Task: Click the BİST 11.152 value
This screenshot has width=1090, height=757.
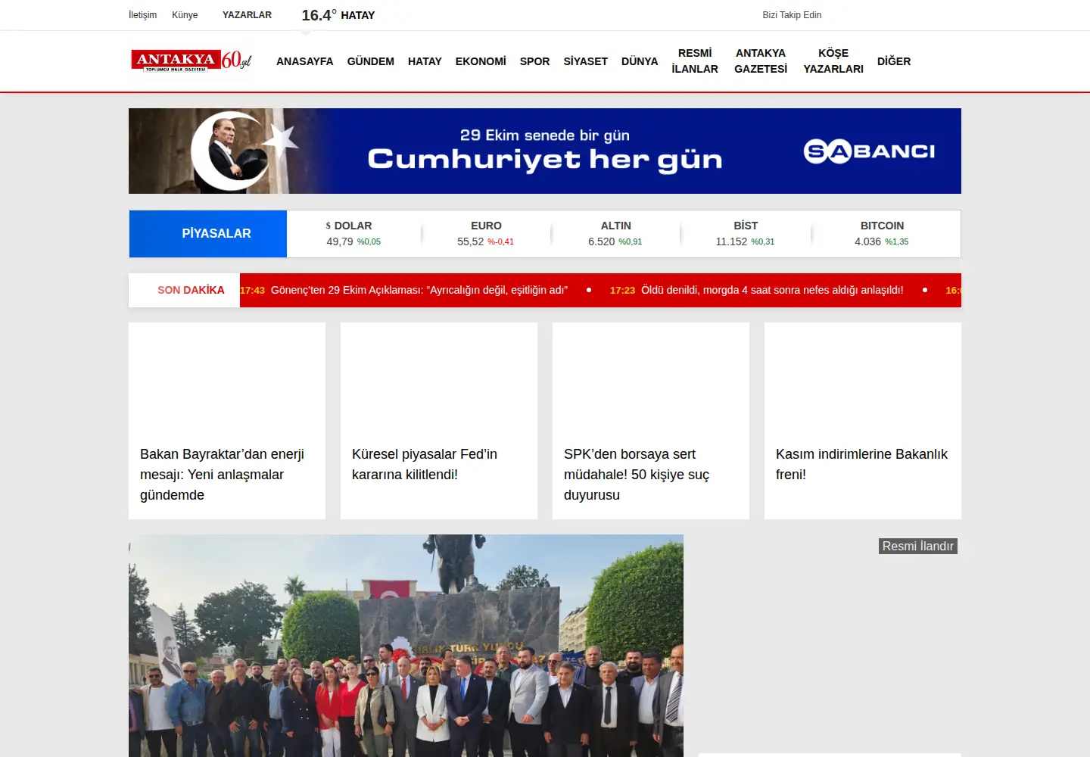Action: [746, 234]
